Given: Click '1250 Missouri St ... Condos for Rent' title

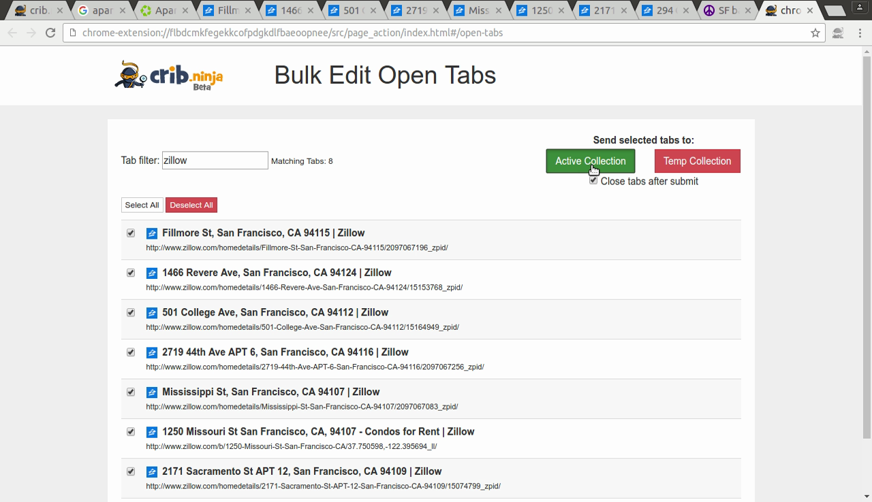Looking at the screenshot, I should (x=318, y=432).
